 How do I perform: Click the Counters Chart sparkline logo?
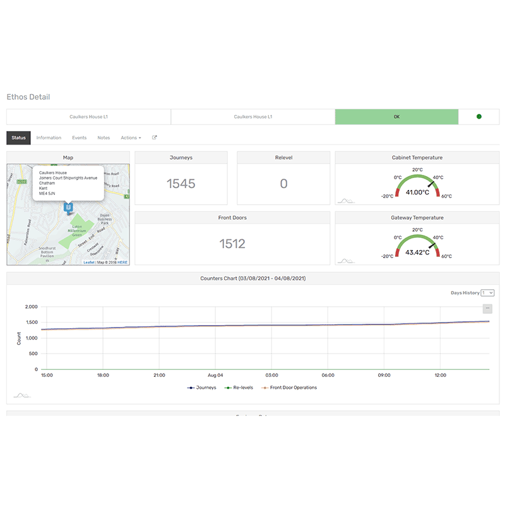(x=22, y=395)
